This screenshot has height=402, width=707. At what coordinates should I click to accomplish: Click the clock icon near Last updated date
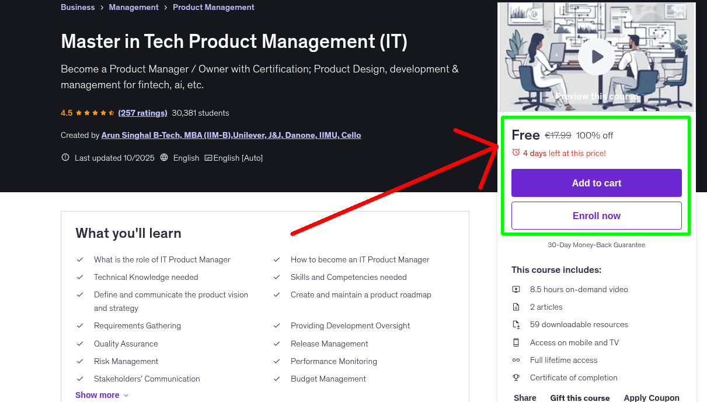(65, 157)
